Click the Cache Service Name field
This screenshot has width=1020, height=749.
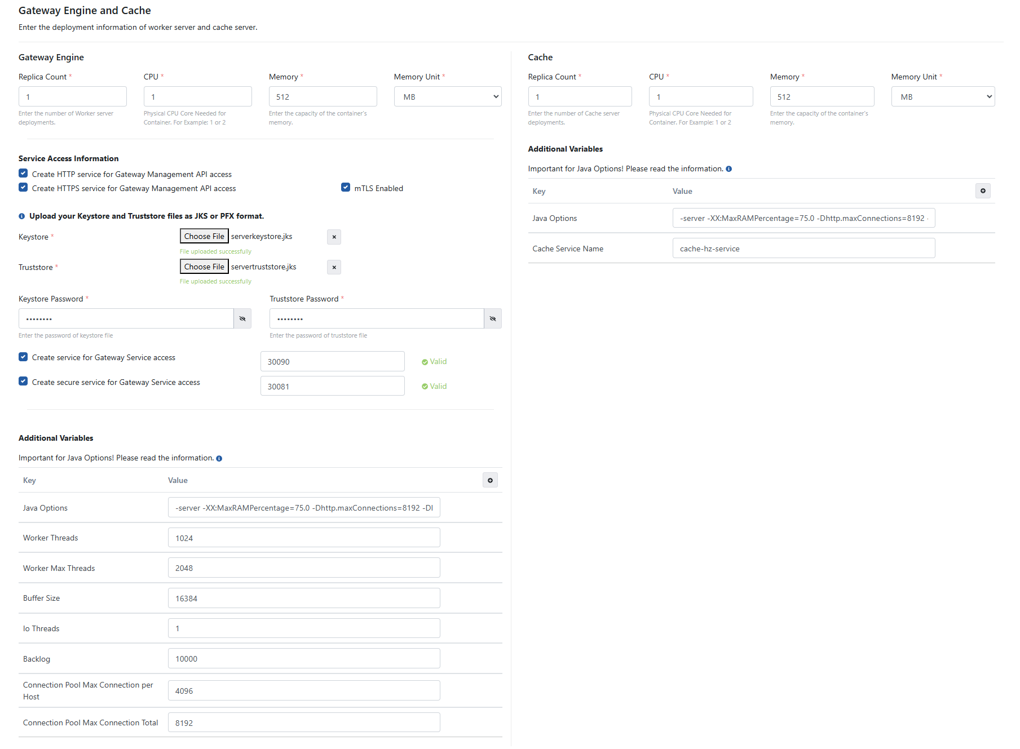(803, 249)
